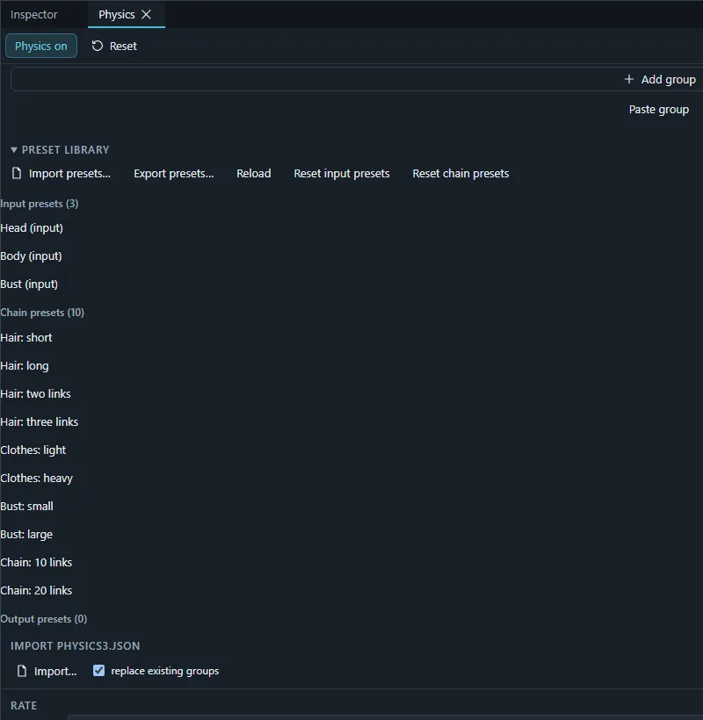
Task: Click Export presets...
Action: click(174, 174)
